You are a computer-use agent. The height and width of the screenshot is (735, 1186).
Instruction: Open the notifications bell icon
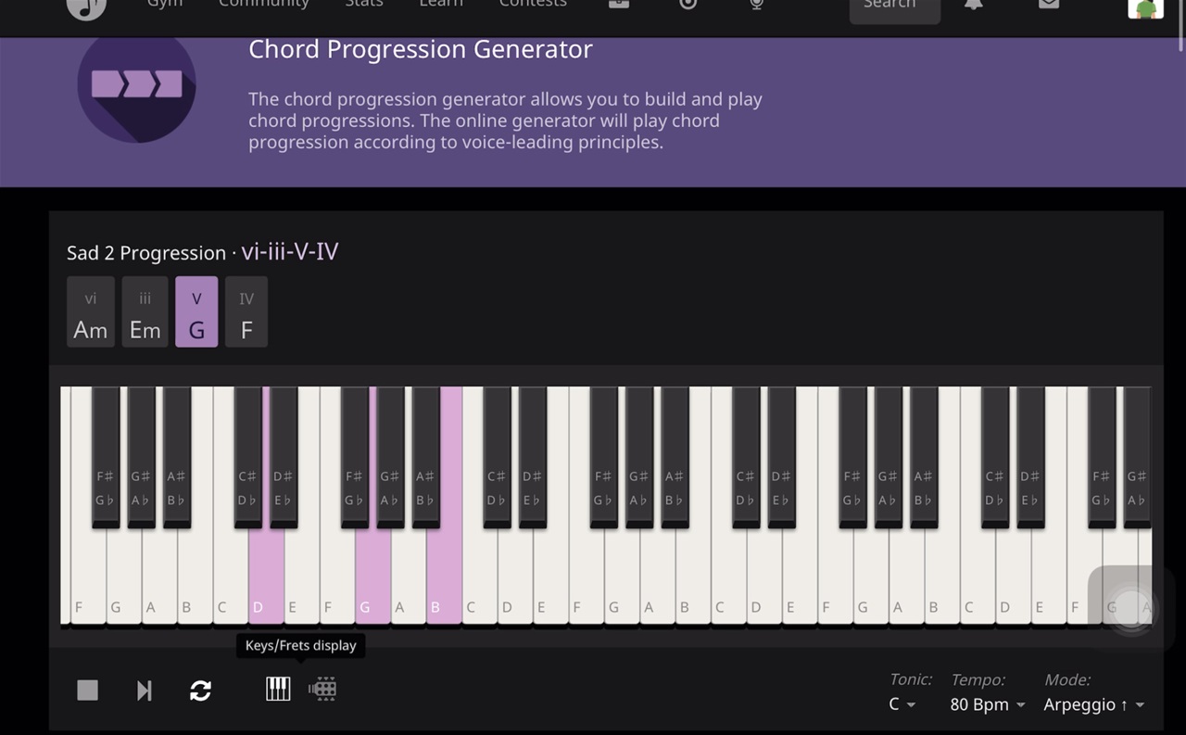(x=974, y=5)
